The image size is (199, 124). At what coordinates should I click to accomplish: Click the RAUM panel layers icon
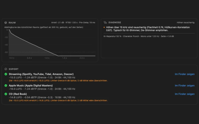5,23
